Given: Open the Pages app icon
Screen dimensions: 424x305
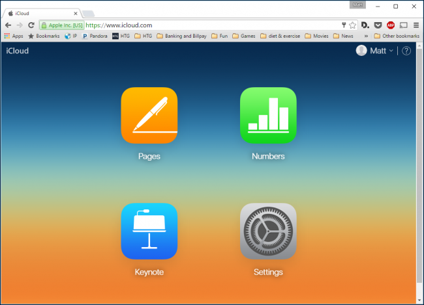Looking at the screenshot, I should [x=149, y=115].
